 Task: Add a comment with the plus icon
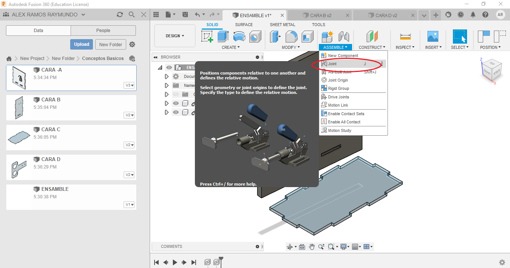coord(258,246)
